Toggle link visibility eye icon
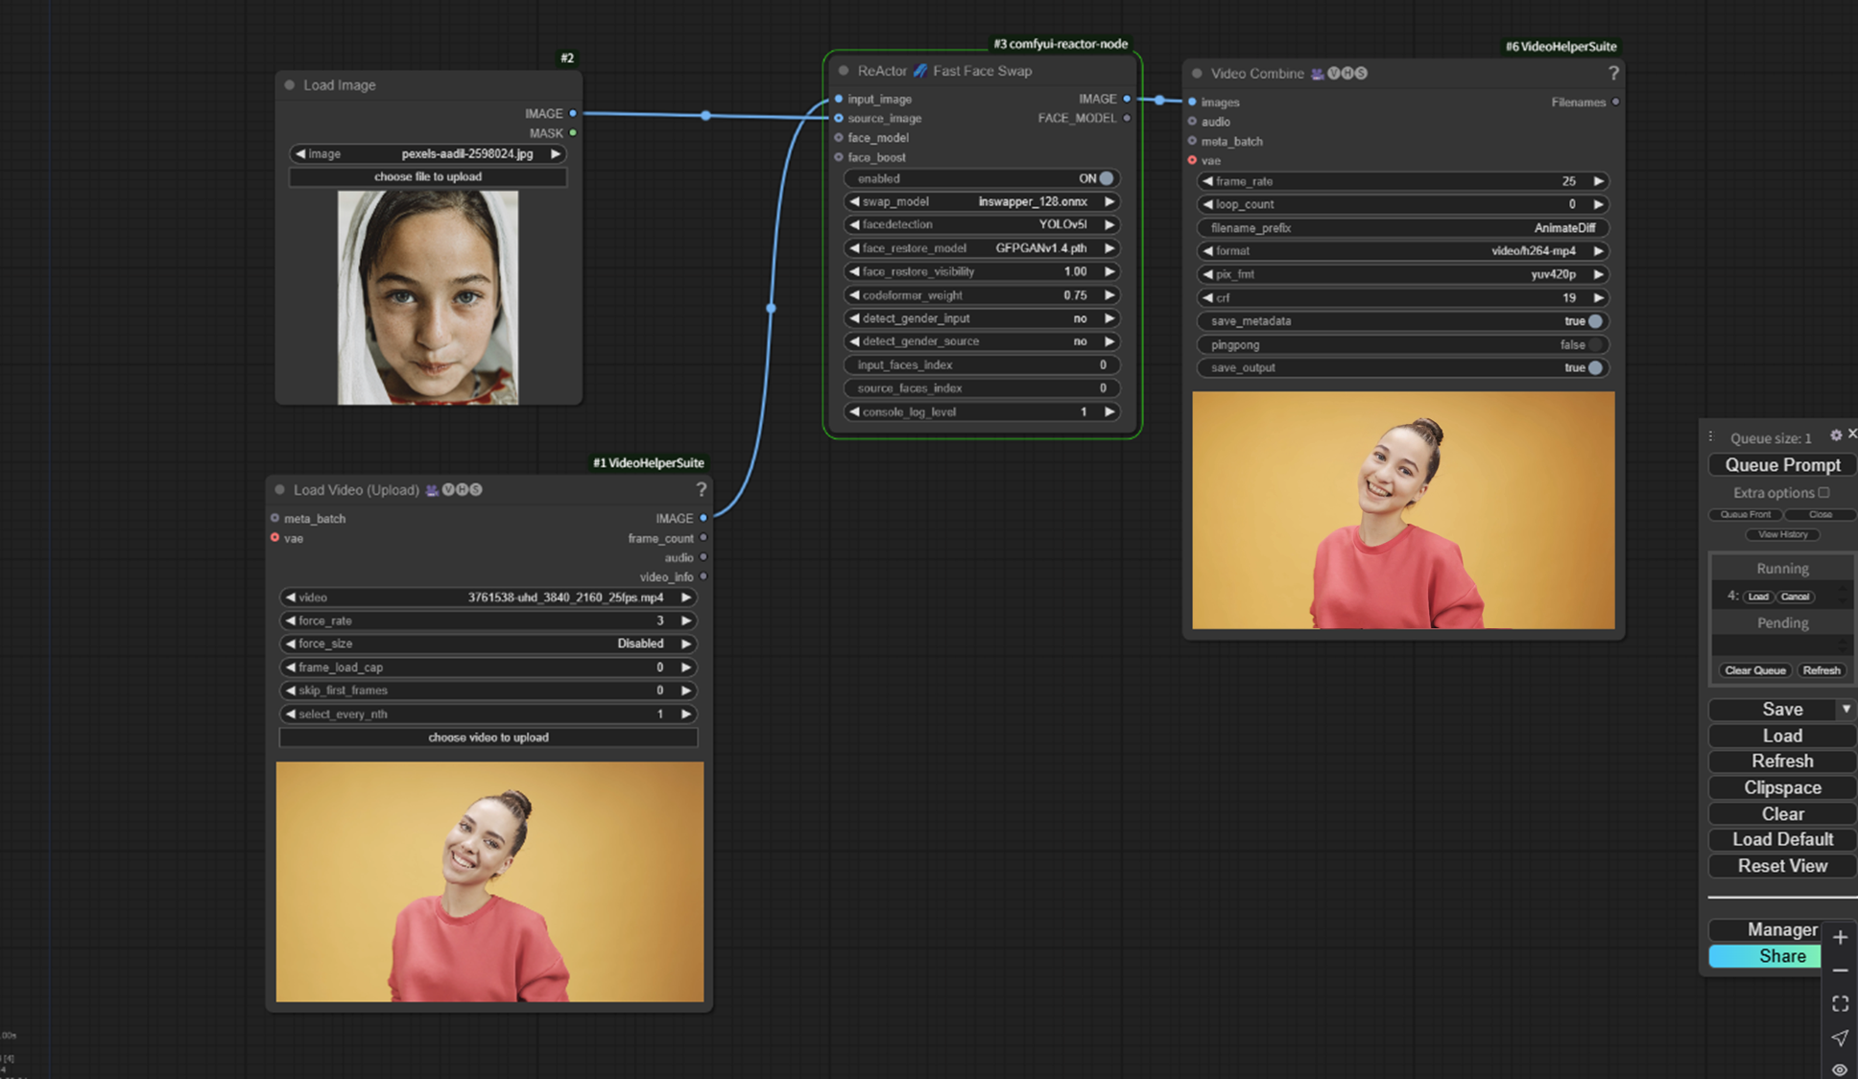This screenshot has width=1858, height=1079. pos(1840,1069)
